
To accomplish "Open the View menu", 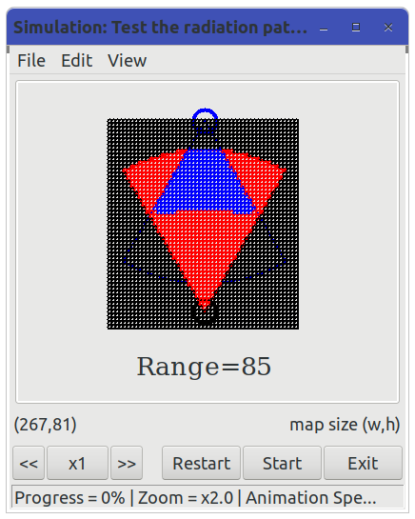I will coord(128,61).
